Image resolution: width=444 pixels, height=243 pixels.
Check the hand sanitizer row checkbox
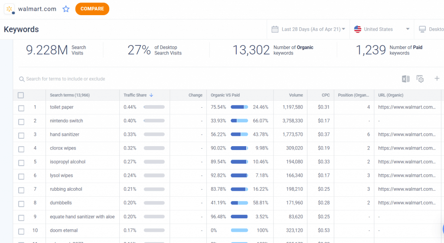click(21, 135)
